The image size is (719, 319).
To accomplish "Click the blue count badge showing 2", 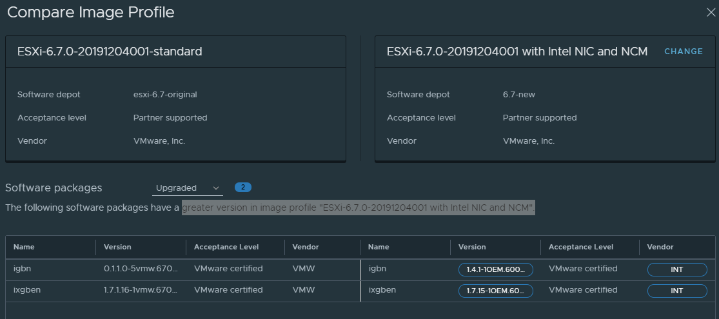I will 243,188.
